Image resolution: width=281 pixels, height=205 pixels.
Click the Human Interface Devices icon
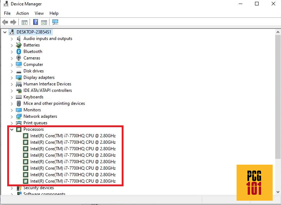(x=19, y=84)
